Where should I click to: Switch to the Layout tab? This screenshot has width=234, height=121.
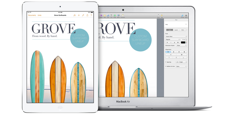(x=176, y=30)
